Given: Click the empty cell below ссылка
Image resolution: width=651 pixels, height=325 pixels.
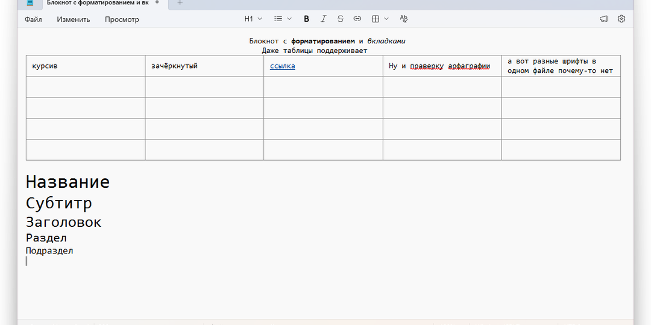Looking at the screenshot, I should pyautogui.click(x=323, y=87).
